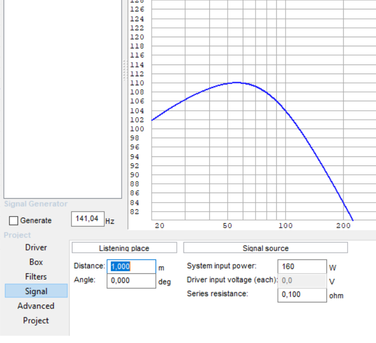Click the 200 Hz axis label
376x343 pixels.
[344, 226]
